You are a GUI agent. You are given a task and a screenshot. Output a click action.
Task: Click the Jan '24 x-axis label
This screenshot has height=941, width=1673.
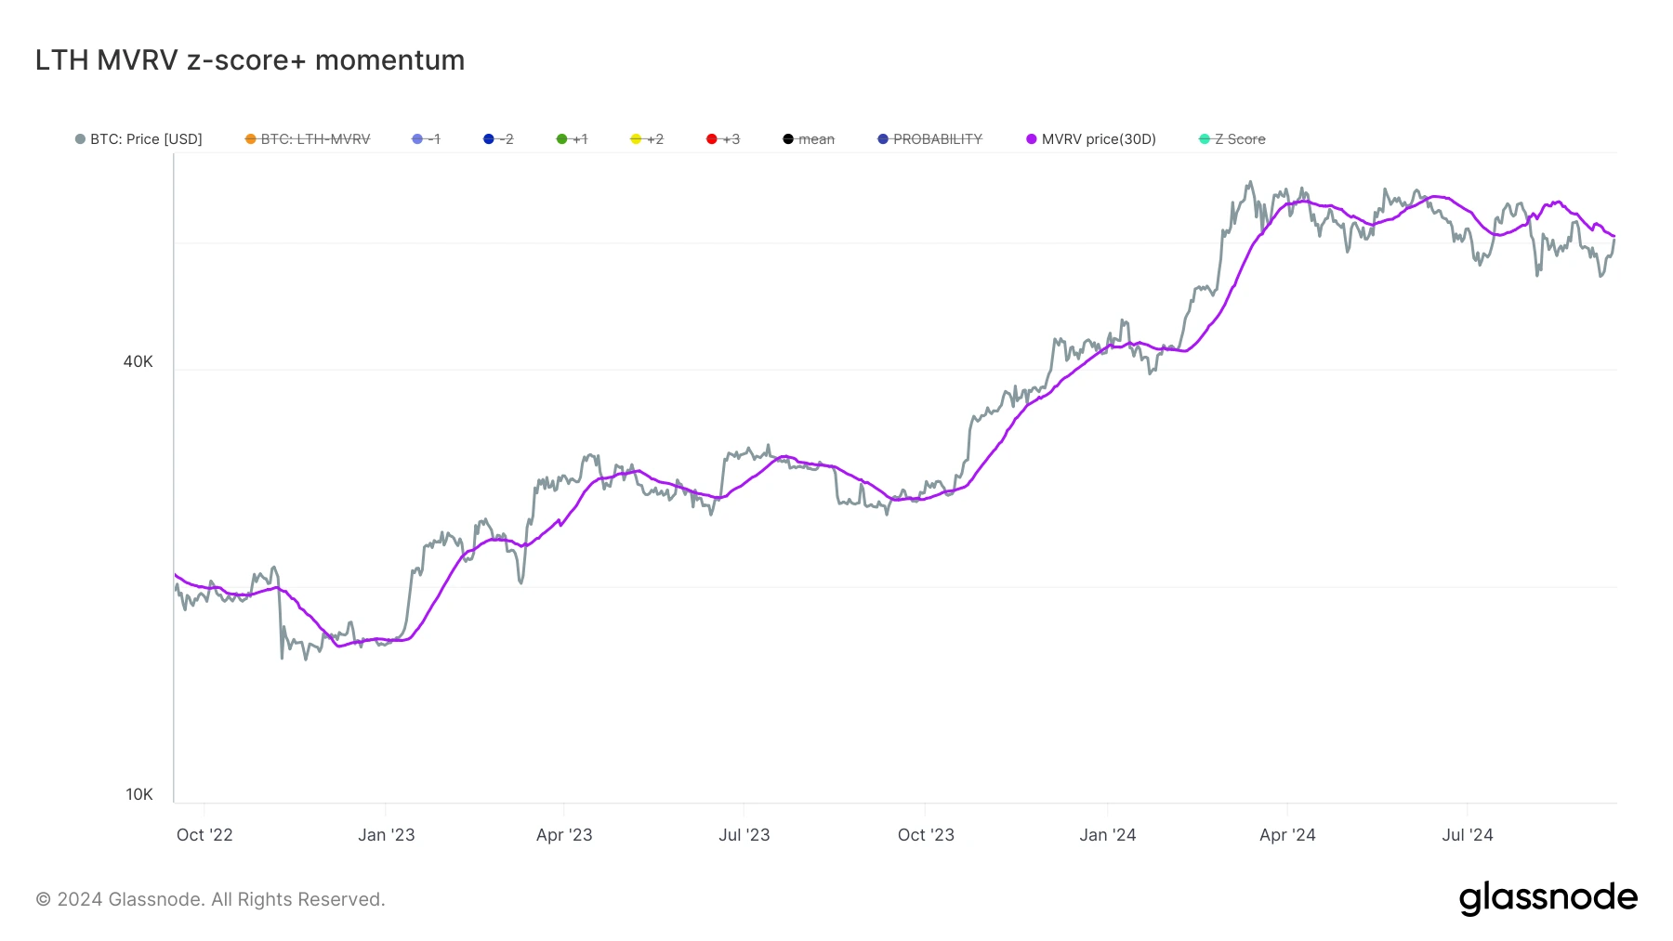pyautogui.click(x=1108, y=835)
